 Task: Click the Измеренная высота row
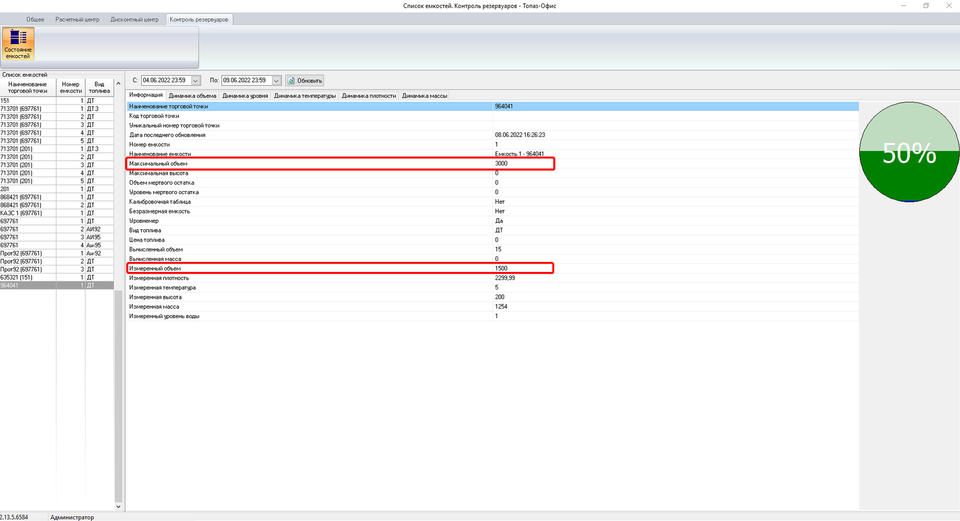(493, 297)
